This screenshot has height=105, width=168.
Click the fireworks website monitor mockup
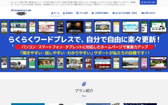pos(75,28)
